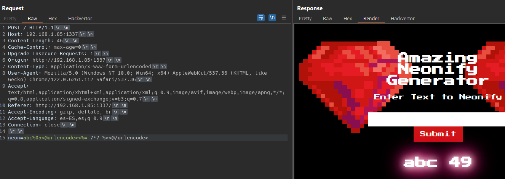Switch to the Response Pretty tab
Viewport: 505px width, 179px height.
305,18
